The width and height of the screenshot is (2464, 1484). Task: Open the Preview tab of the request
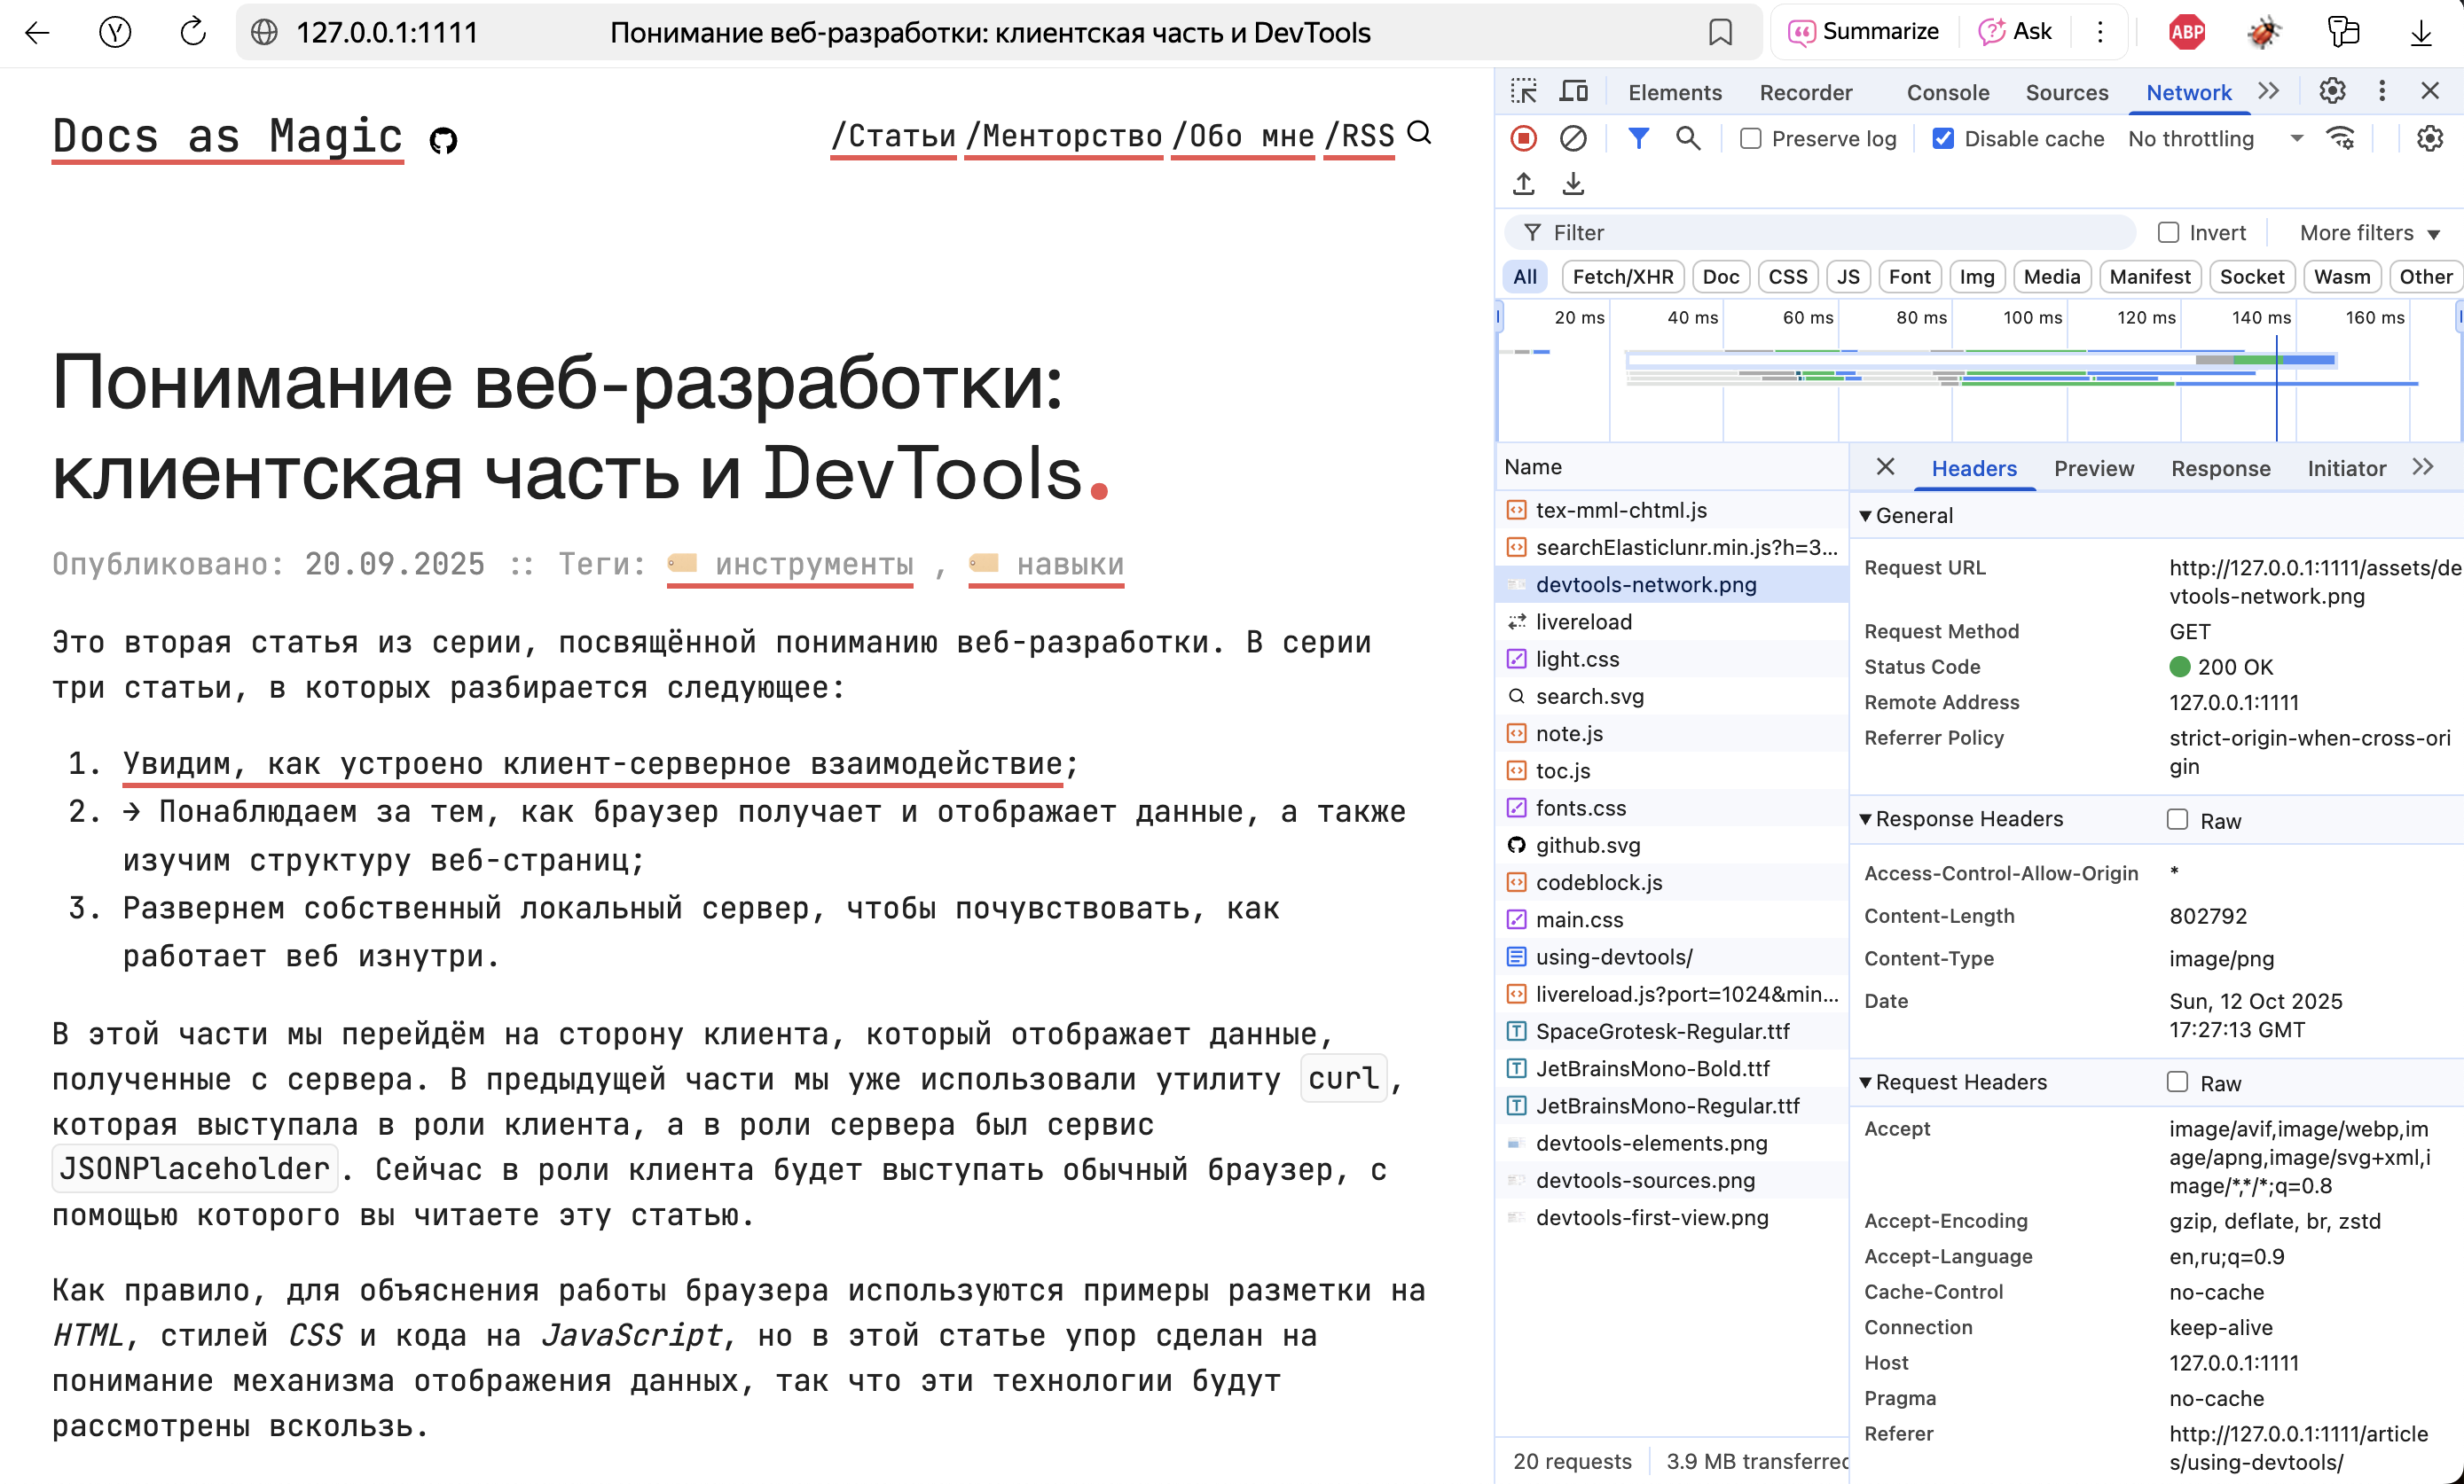pos(2093,469)
